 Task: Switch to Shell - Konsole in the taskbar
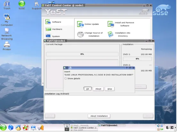(84, 125)
